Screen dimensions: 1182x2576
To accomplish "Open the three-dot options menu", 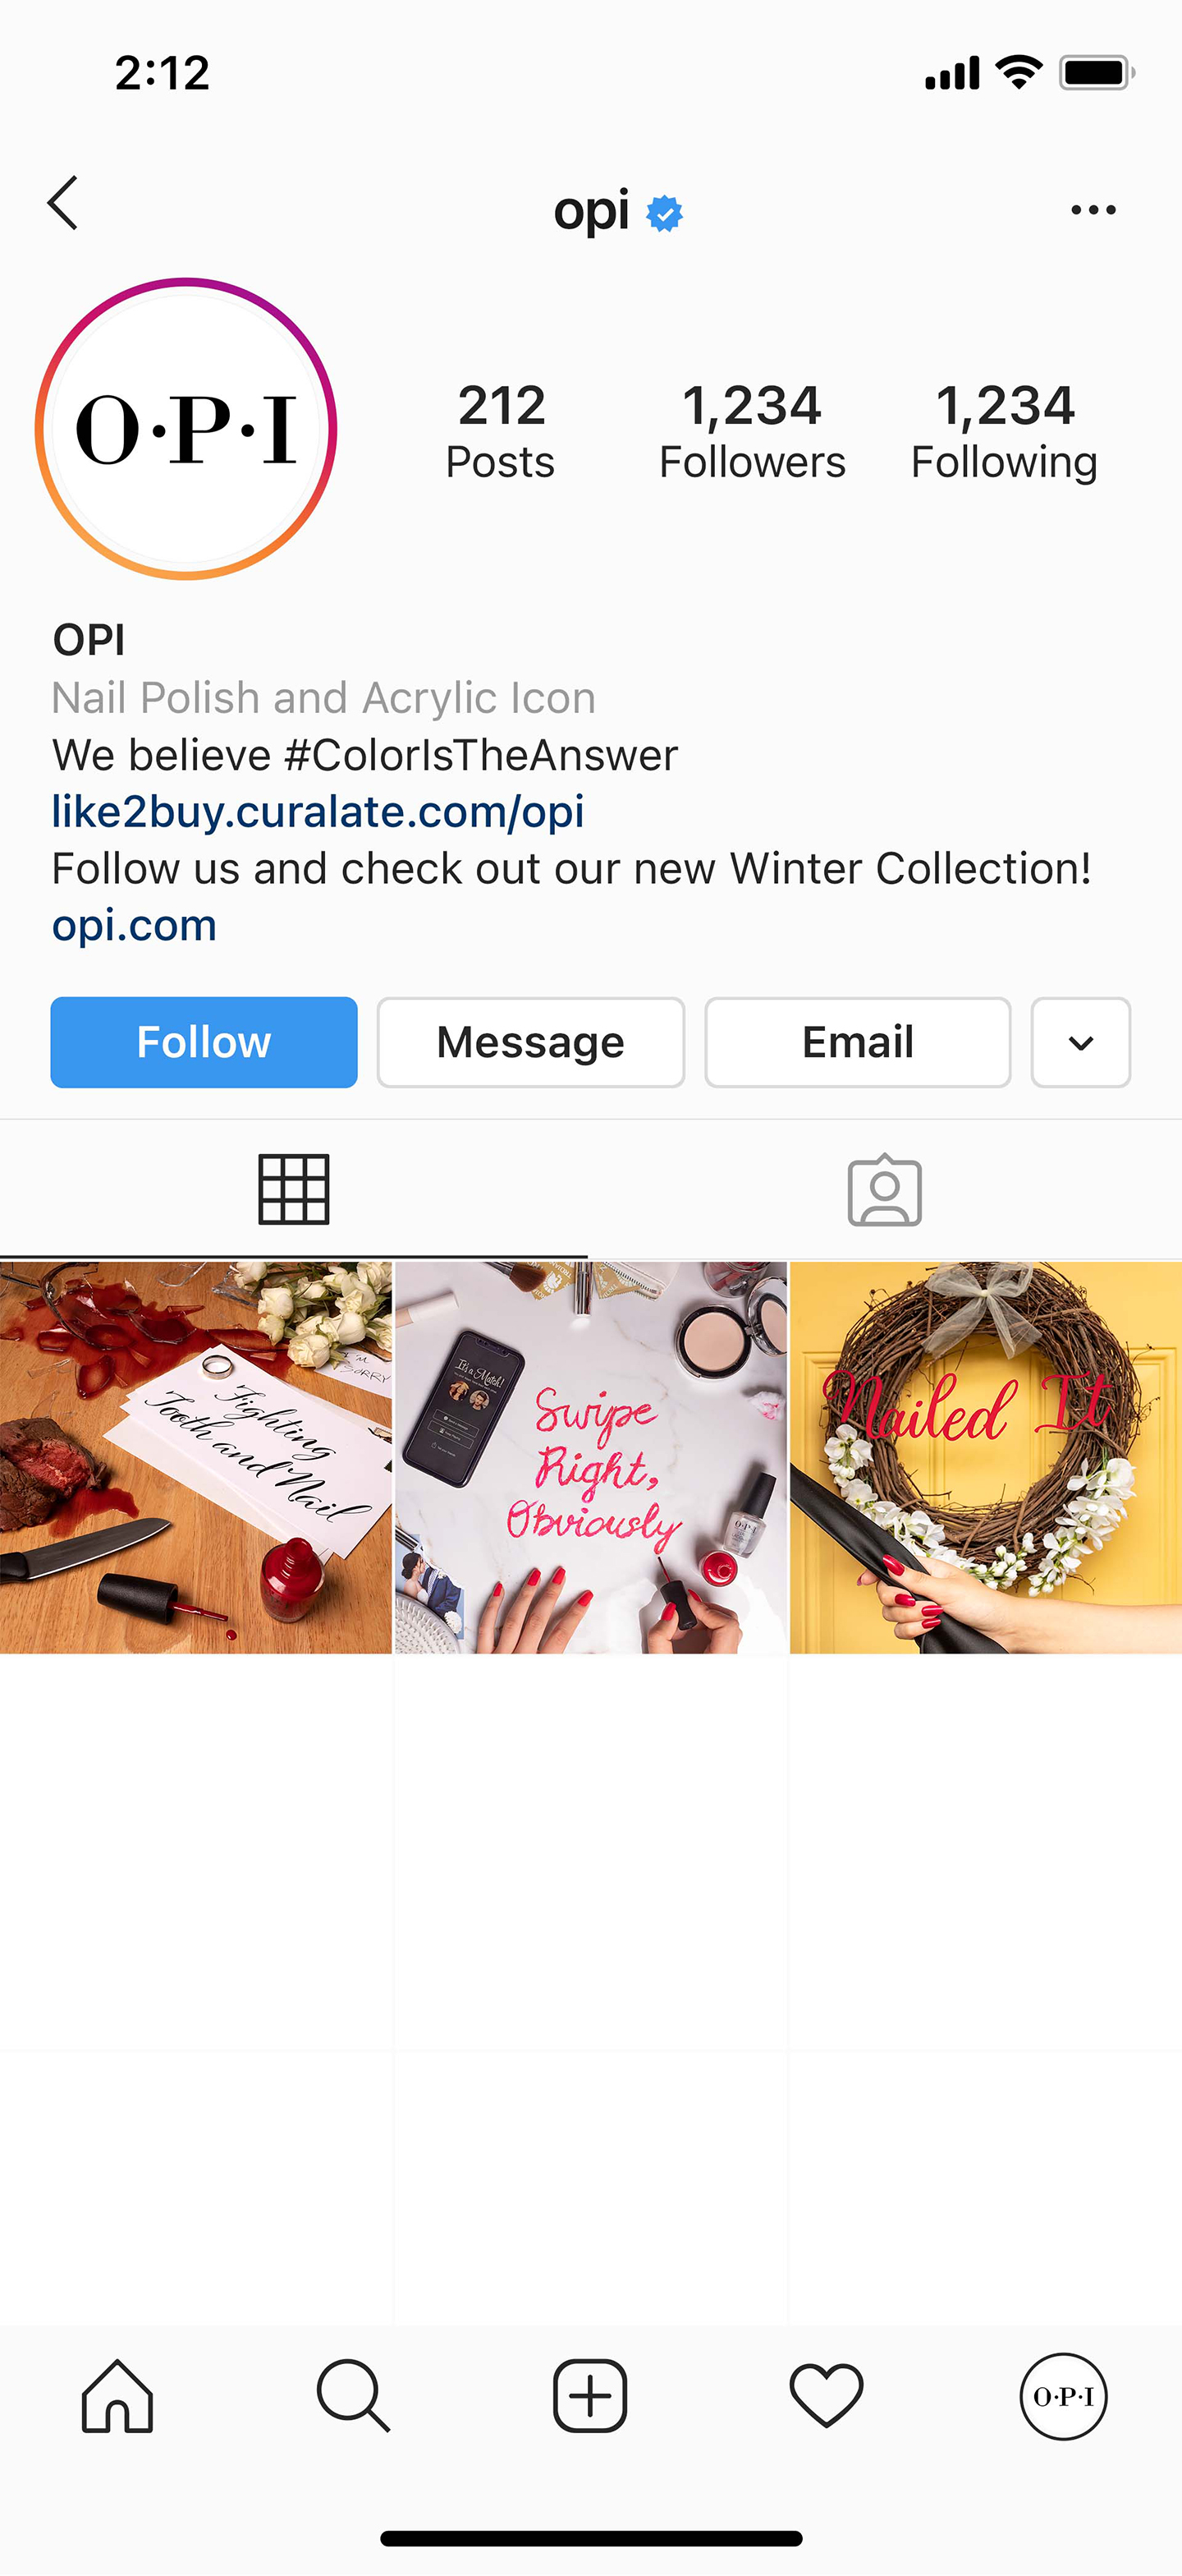I will 1093,210.
